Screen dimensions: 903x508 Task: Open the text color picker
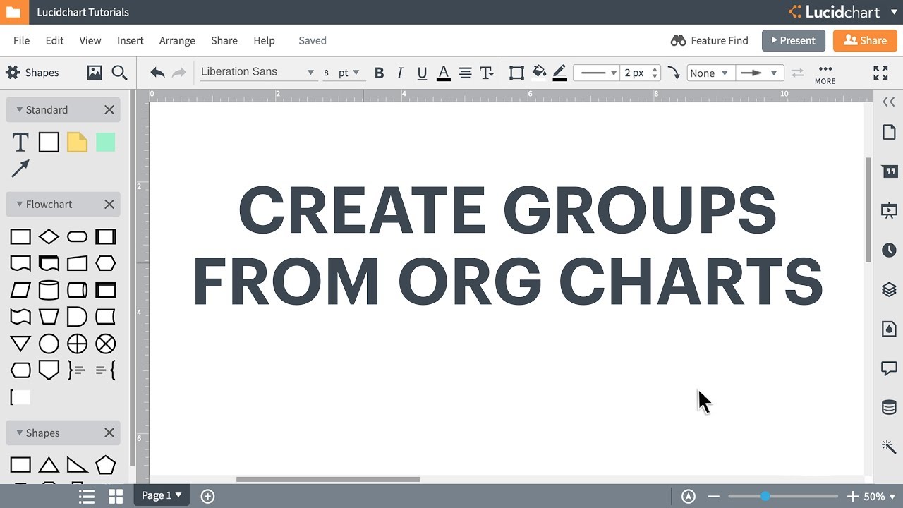click(444, 73)
